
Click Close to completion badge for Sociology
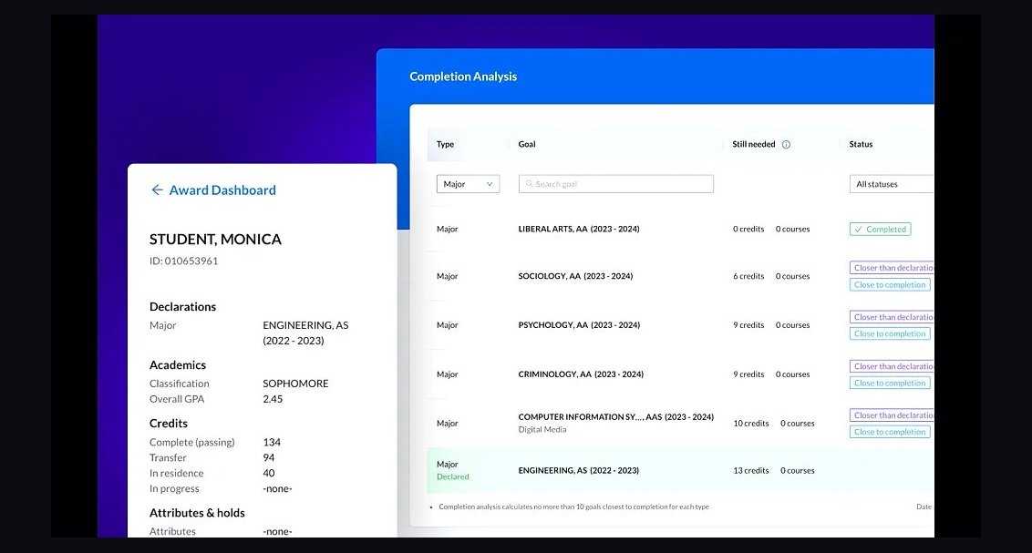pyautogui.click(x=890, y=285)
